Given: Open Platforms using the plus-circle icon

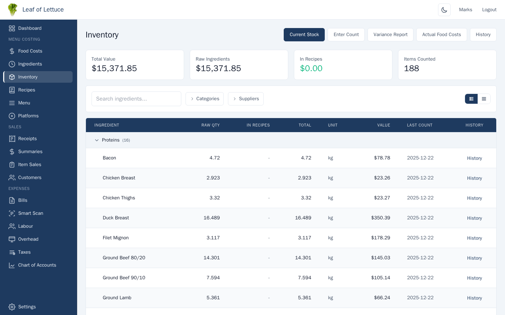Looking at the screenshot, I should (12, 116).
